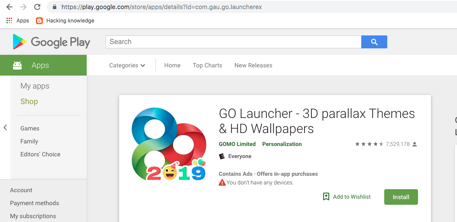
Task: Click the browser URL address bar
Action: [x=252, y=7]
